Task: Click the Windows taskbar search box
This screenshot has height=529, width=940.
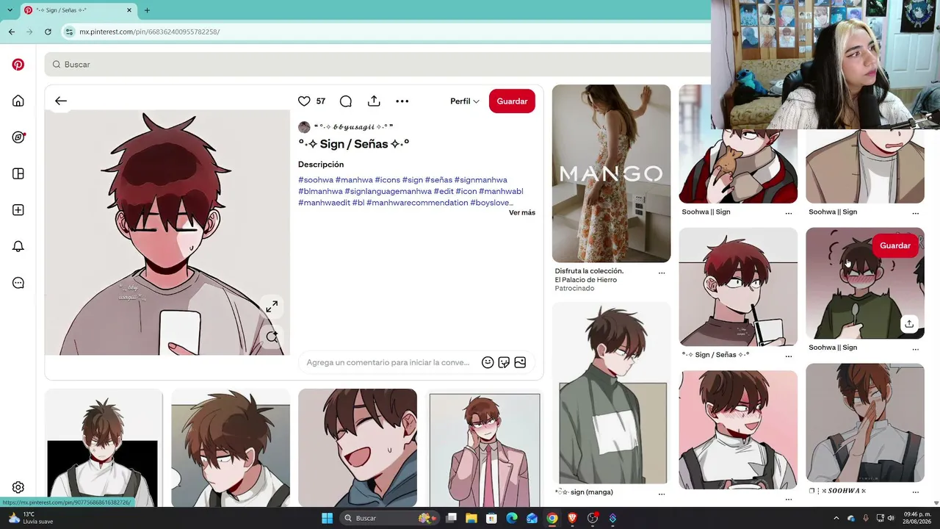Action: 389,518
